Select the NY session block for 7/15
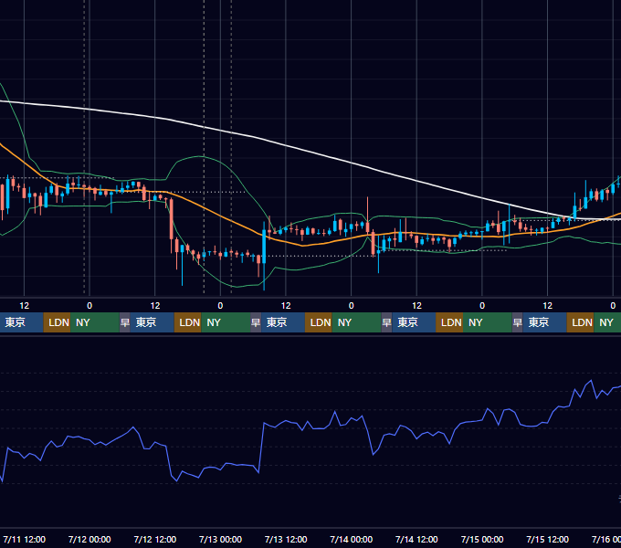 point(607,322)
